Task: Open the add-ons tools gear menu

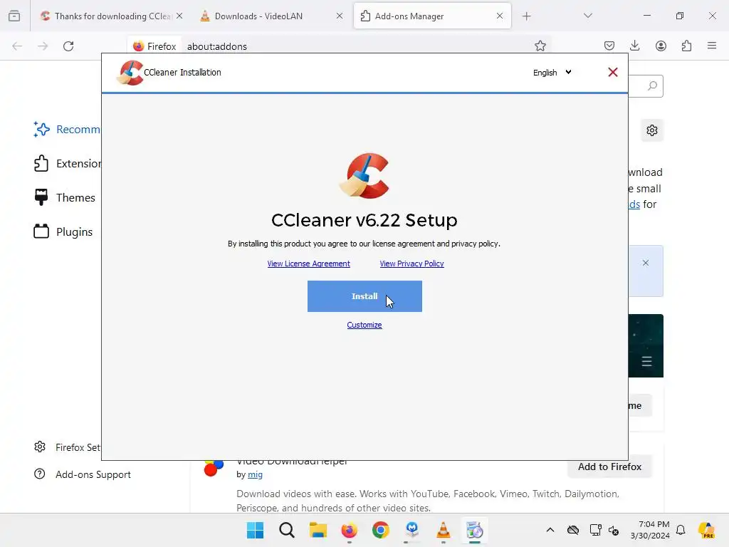Action: click(x=652, y=130)
